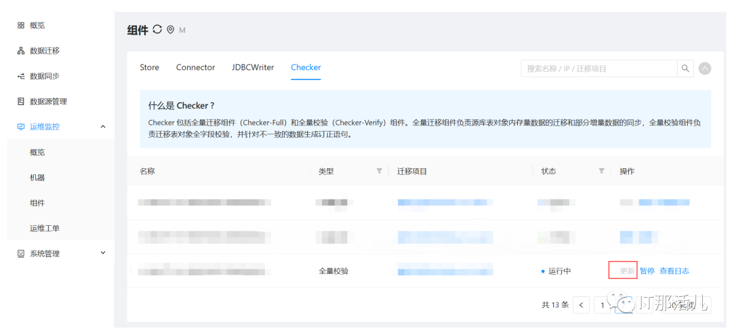Click the 什么是 Checker？ heading

click(181, 106)
